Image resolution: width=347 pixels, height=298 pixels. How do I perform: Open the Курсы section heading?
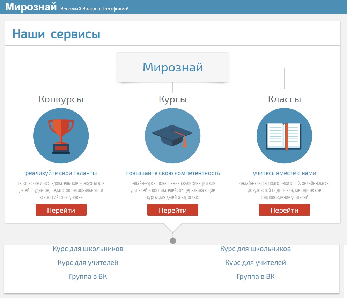[x=172, y=99]
